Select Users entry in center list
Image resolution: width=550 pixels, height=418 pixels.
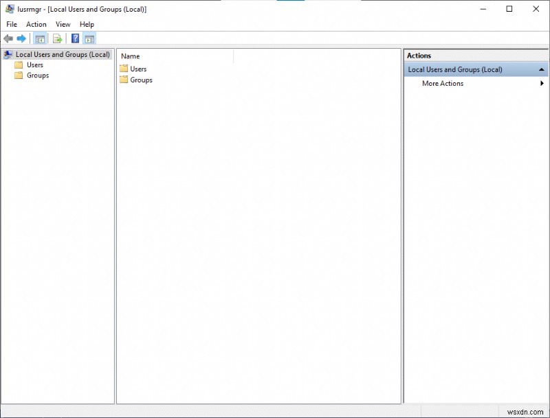tap(138, 69)
